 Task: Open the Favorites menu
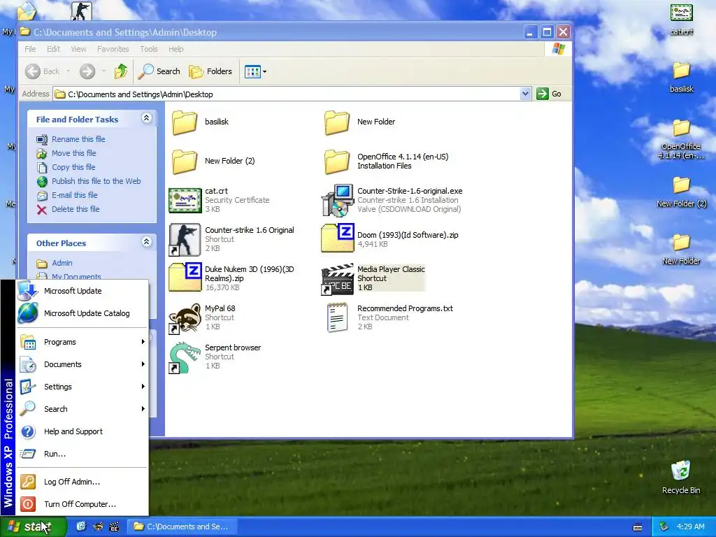(113, 49)
